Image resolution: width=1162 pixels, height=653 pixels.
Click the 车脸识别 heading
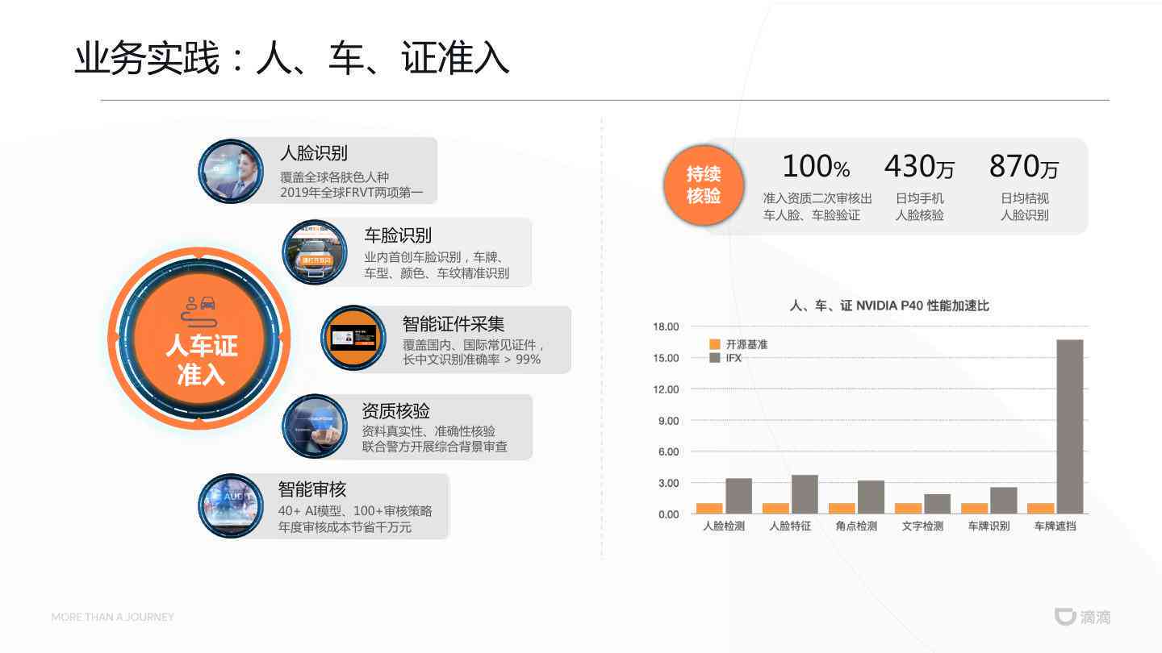398,235
